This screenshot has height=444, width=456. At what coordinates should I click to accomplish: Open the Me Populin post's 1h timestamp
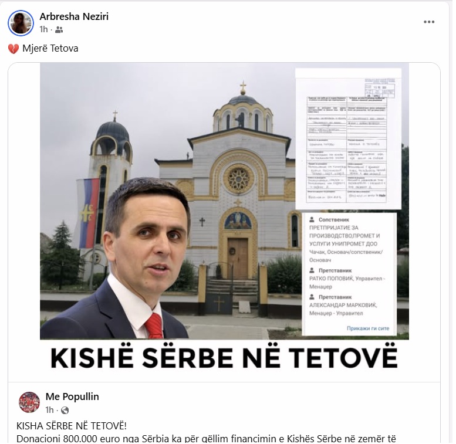coord(49,410)
